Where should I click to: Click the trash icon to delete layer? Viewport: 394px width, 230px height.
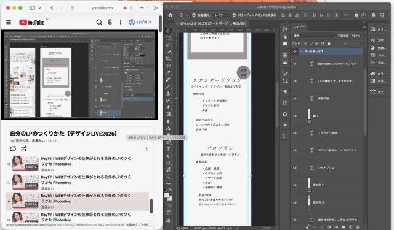tap(358, 227)
